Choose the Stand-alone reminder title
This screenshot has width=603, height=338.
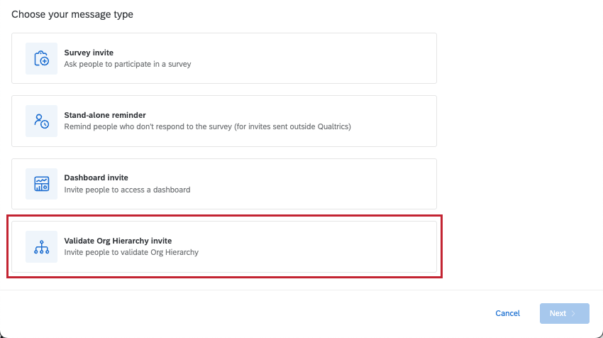[x=105, y=115]
